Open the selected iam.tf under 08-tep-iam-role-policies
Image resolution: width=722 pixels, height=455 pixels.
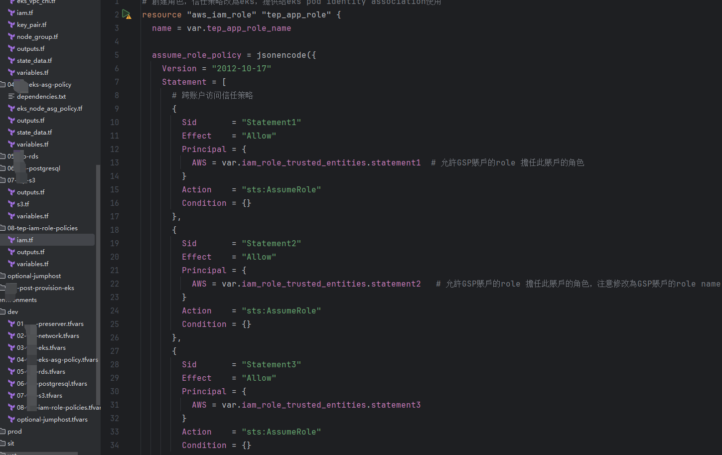tap(25, 240)
